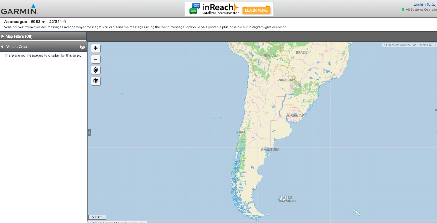Click the inReach Satellite Communicator banner
The image size is (437, 223).
[x=229, y=9]
